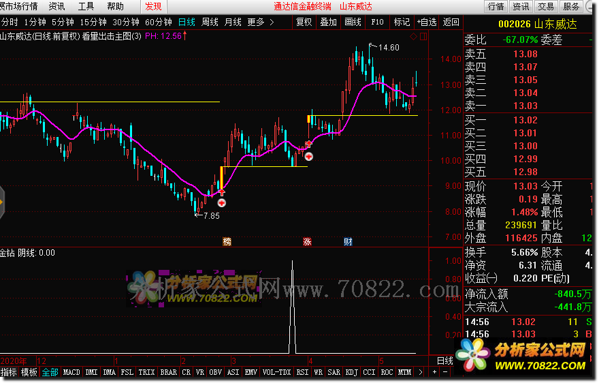This screenshot has width=599, height=383.
Task: Switch to 60分钟 period
Action: [x=159, y=22]
